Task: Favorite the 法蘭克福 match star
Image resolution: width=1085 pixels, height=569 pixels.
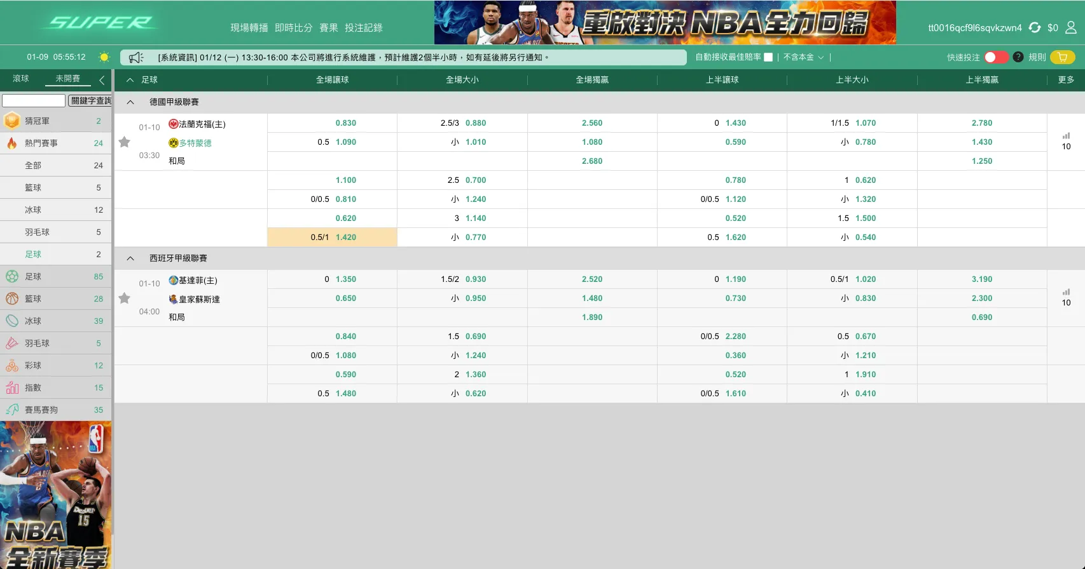Action: pos(125,142)
